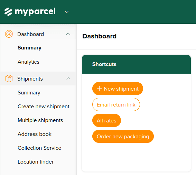Image resolution: width=196 pixels, height=175 pixels.
Task: Open the Location finder
Action: tap(36, 162)
